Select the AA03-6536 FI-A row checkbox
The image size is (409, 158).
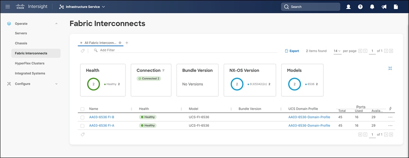82,126
